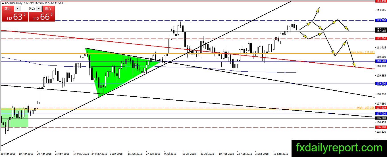Viewport: 387px width, 157px height.
Task: Click the sell price tile 112 63
Action: pos(15,17)
